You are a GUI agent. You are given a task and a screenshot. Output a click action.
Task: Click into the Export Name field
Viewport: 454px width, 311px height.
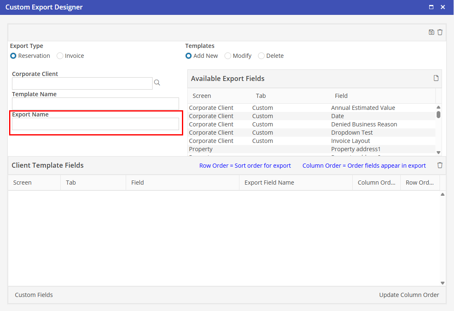tap(96, 124)
